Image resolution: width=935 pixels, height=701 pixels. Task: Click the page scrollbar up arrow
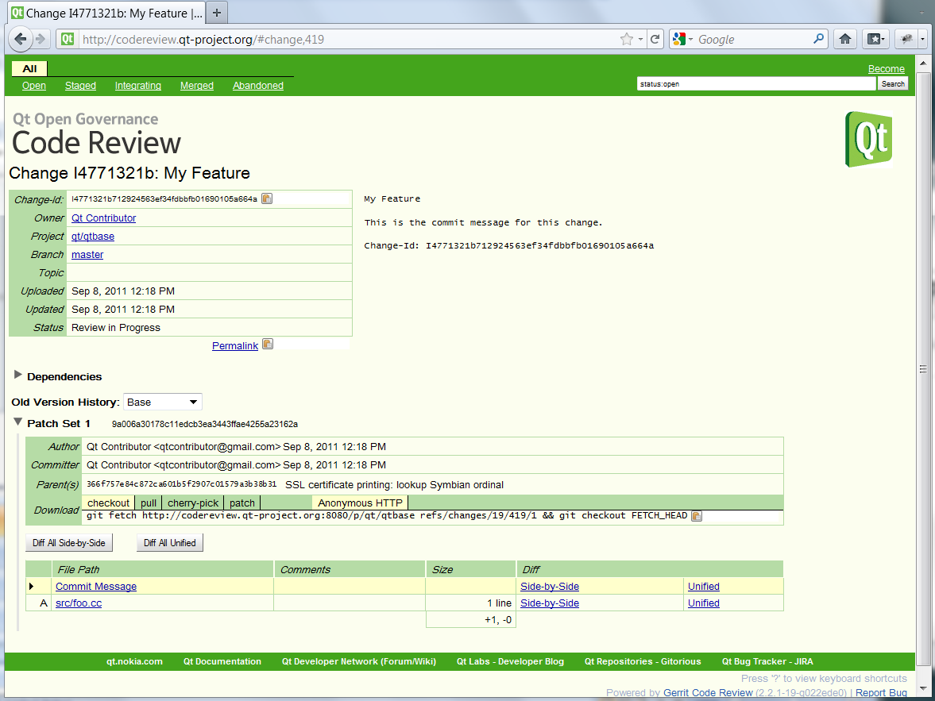pyautogui.click(x=923, y=62)
